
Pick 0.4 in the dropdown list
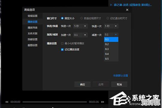[x=111, y=54]
